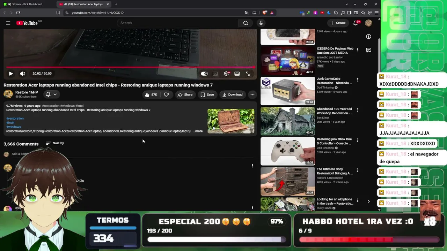Dislike this video
This screenshot has width=447, height=251.
166,94
